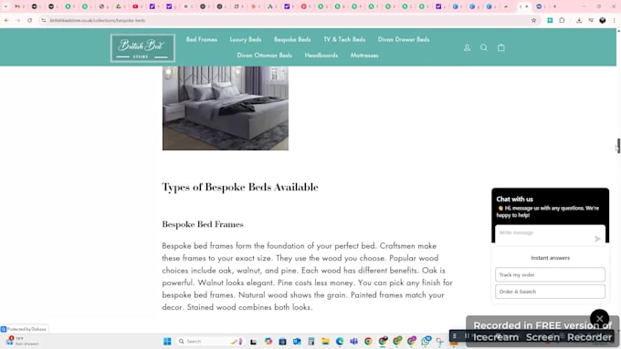621x349 pixels.
Task: Click the taskbar Search box
Action: pyautogui.click(x=210, y=341)
